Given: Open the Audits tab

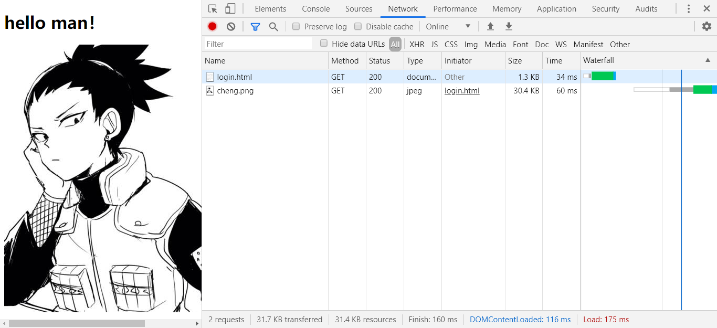Looking at the screenshot, I should (x=646, y=9).
